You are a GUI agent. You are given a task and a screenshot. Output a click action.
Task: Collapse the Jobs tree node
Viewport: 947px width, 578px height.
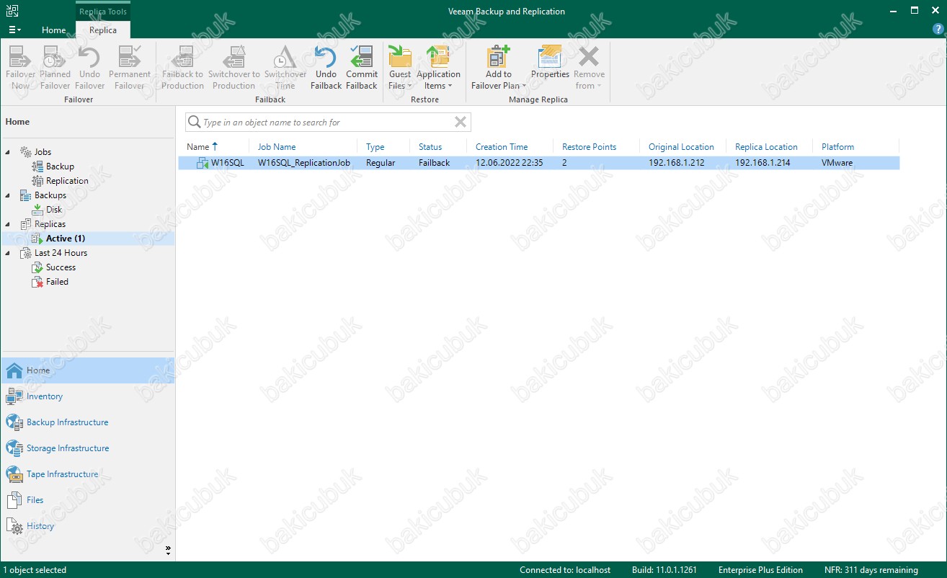coord(9,152)
